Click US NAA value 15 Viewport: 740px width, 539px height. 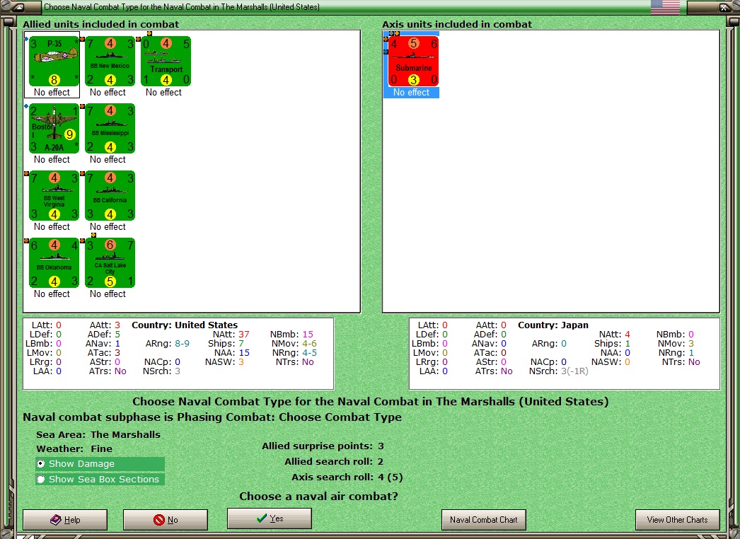tap(244, 352)
